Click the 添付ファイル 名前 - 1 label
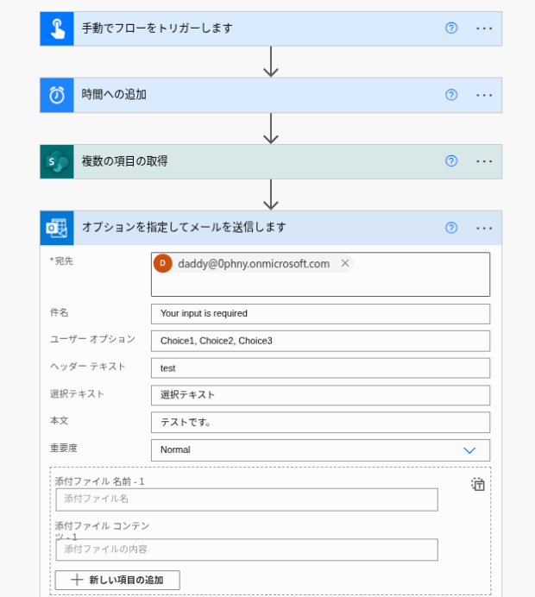535x597 pixels. click(99, 481)
